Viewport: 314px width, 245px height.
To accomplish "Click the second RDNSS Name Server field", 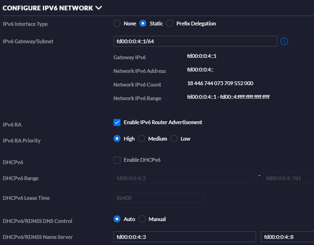I will 287,237.
